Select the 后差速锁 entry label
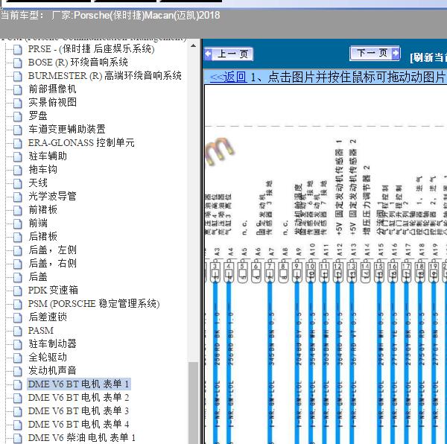Screen dimensions: 447x444 click(48, 317)
